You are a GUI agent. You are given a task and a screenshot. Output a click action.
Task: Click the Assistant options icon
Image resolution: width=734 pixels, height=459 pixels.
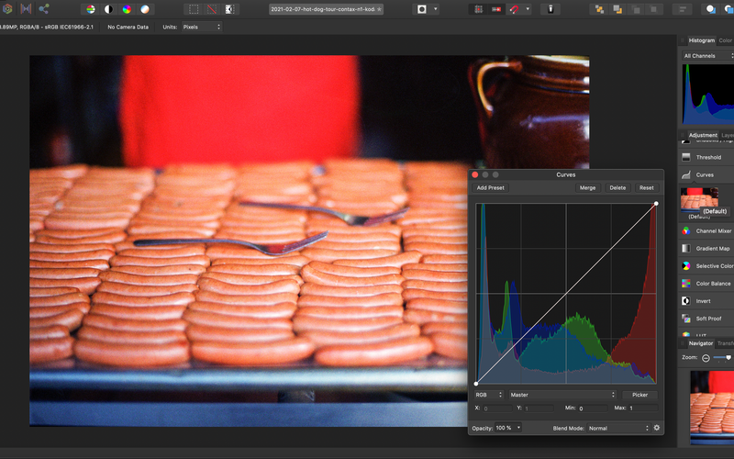pos(550,9)
